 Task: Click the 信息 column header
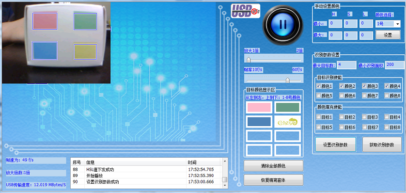coord(135,162)
